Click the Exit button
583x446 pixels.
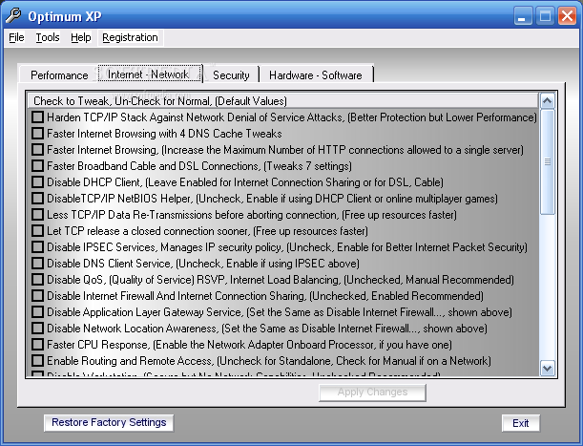click(x=521, y=423)
